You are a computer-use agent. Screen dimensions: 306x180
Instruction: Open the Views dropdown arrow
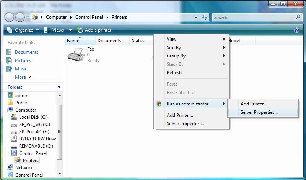click(70, 30)
